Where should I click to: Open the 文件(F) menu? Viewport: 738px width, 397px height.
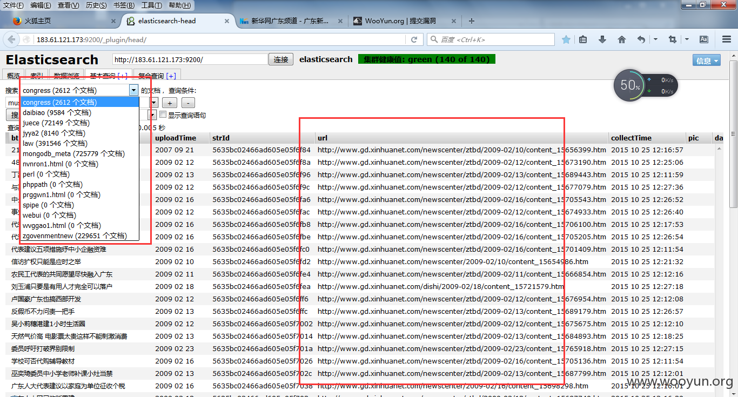point(14,5)
